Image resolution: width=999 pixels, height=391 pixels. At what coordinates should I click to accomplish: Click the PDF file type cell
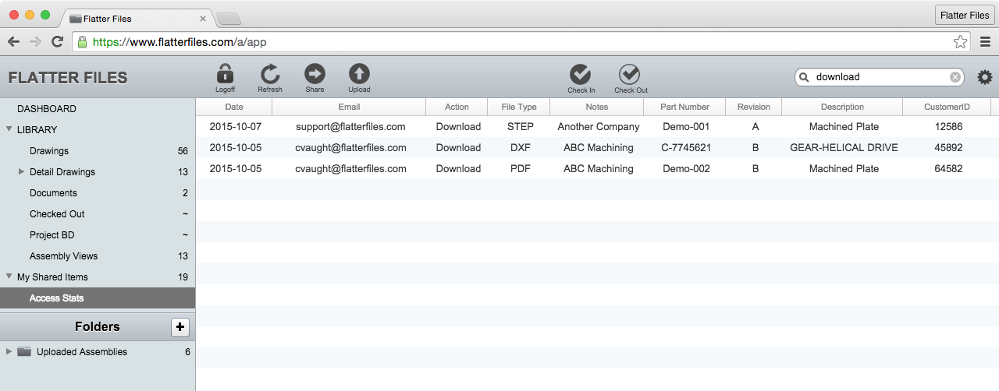click(x=521, y=168)
